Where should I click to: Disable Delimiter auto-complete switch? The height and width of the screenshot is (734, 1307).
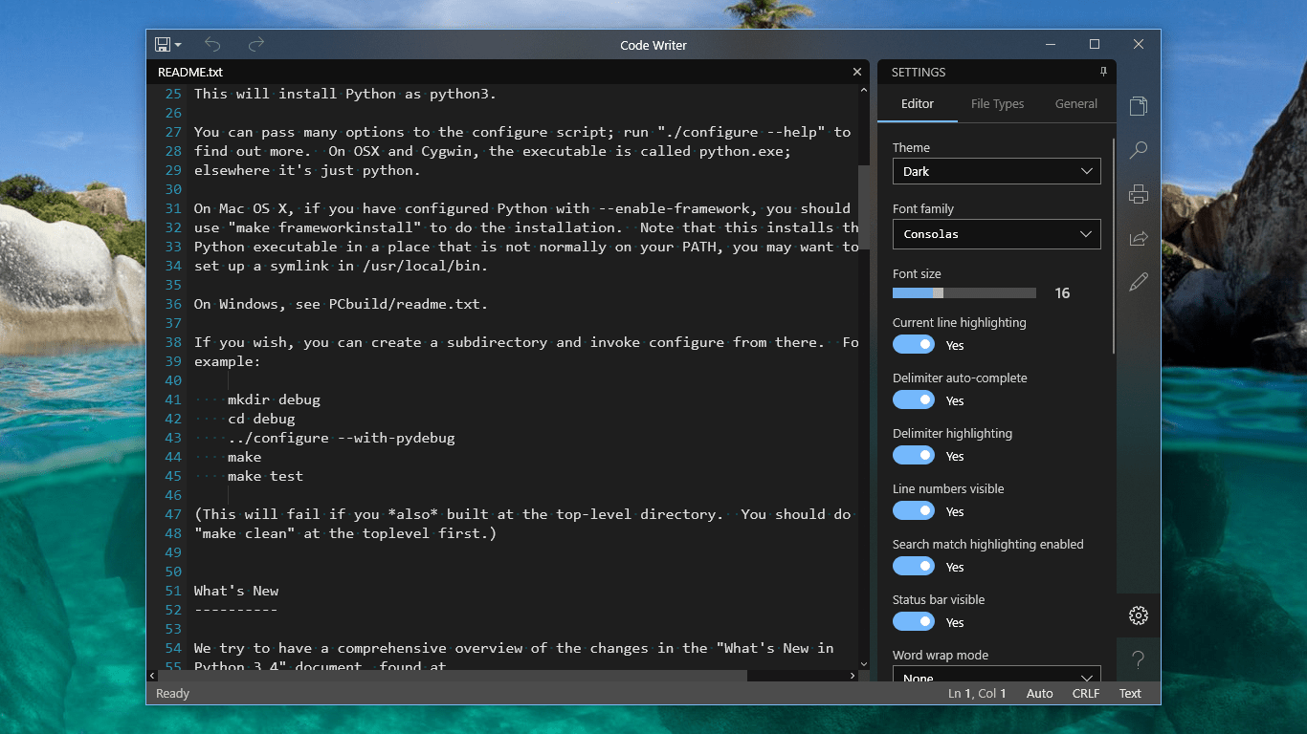point(914,399)
